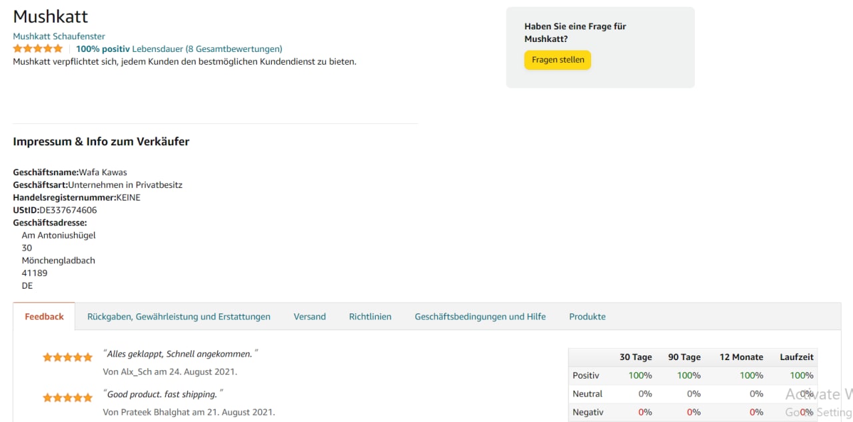The image size is (853, 422).
Task: Click the Laufzeit column header
Action: tap(797, 357)
